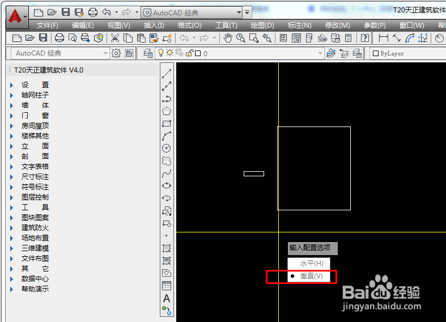Screen dimensions: 446x322
Task: Select the Rectangle draw tool
Action: click(x=167, y=124)
